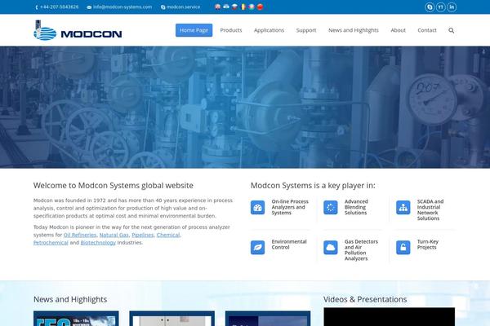Click the envelope icon beside the email address
The height and width of the screenshot is (326, 490).
(89, 7)
